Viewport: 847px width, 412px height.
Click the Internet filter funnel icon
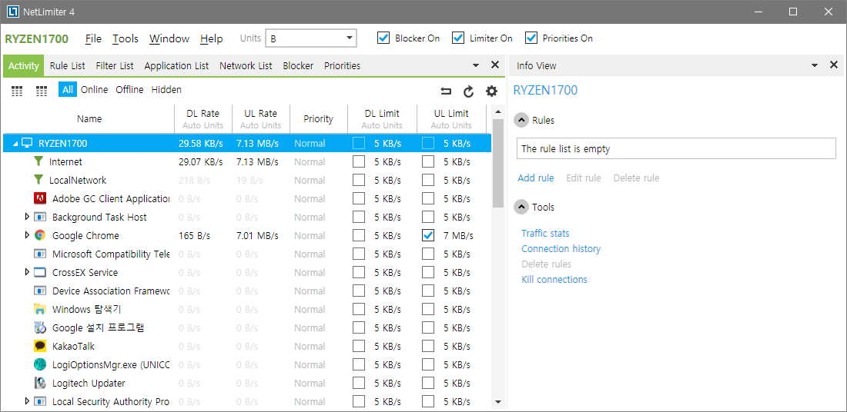(38, 161)
